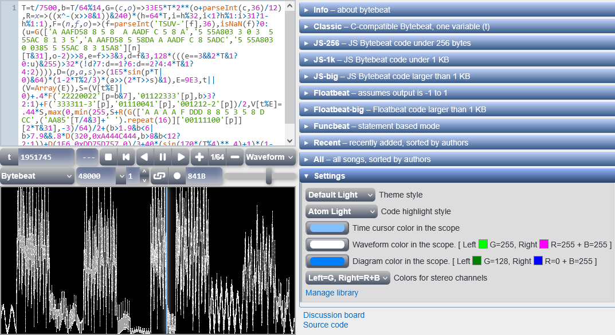
Task: Click the play forward arrow button
Action: pyautogui.click(x=181, y=157)
